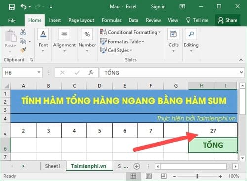Select column D header

coord(99,86)
